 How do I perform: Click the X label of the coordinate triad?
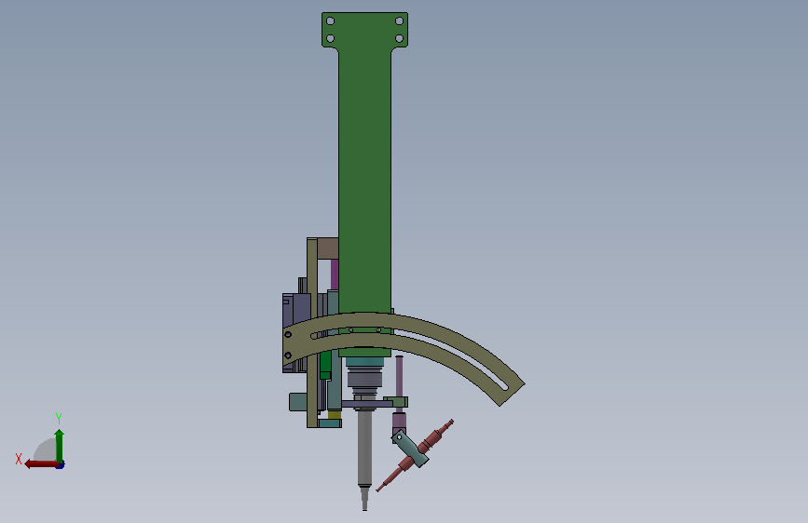coord(19,459)
